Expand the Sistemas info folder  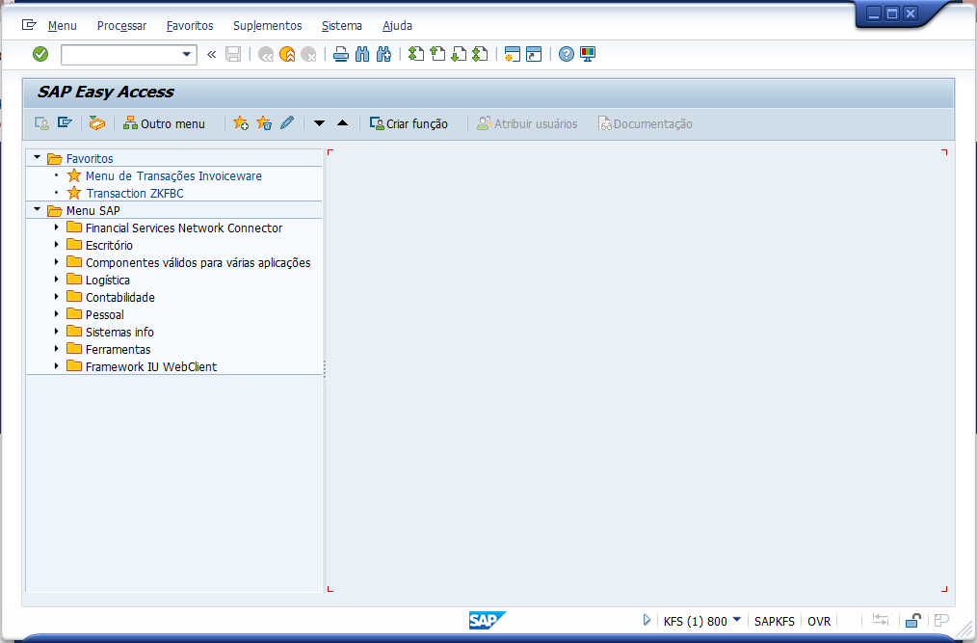56,332
